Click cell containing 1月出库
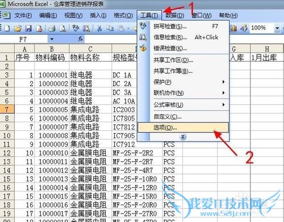284x222 pixels. (x=267, y=58)
